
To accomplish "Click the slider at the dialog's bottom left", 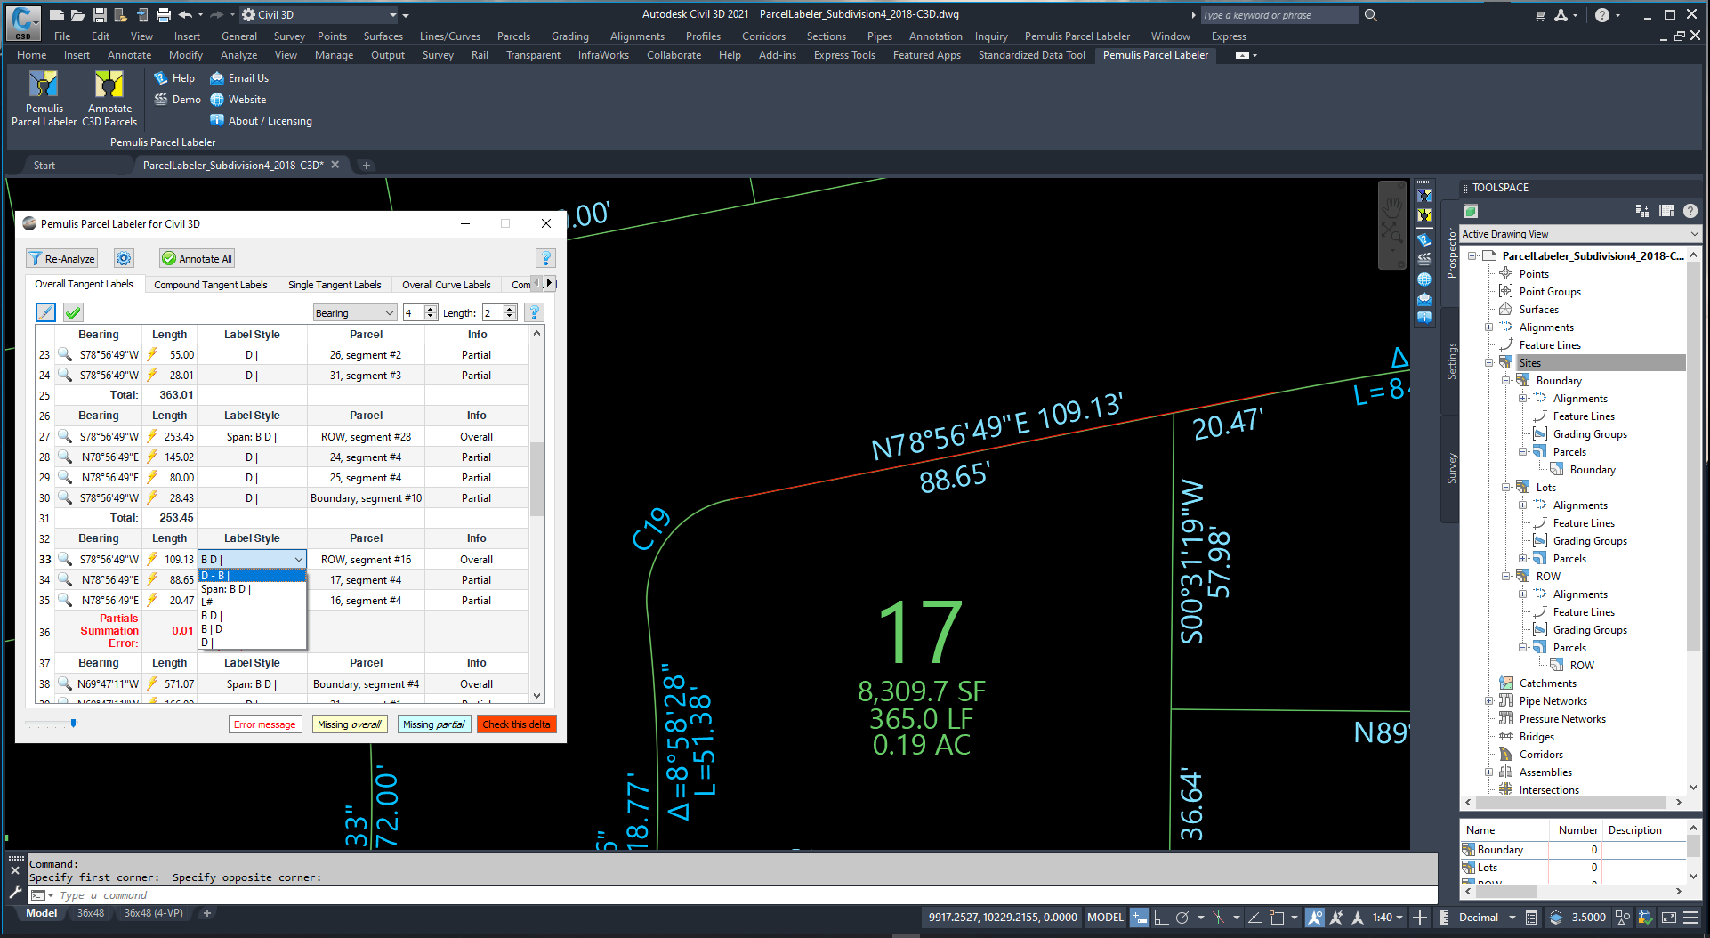I will 73,724.
